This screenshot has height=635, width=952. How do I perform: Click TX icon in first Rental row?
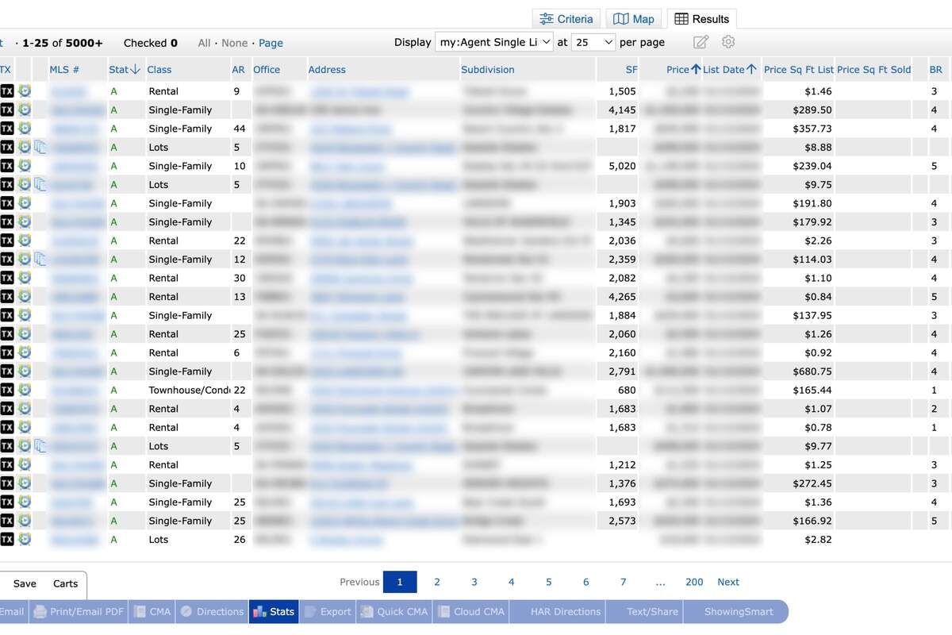[6, 91]
